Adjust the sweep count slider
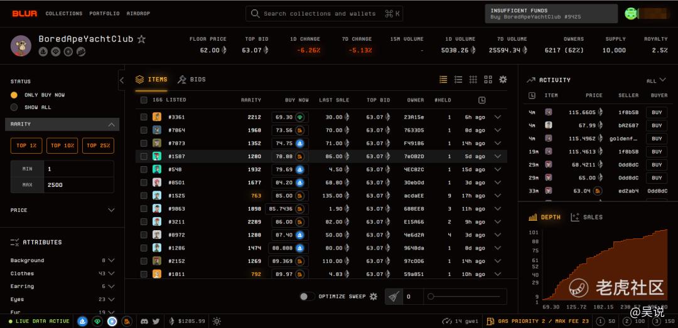 pyautogui.click(x=464, y=297)
